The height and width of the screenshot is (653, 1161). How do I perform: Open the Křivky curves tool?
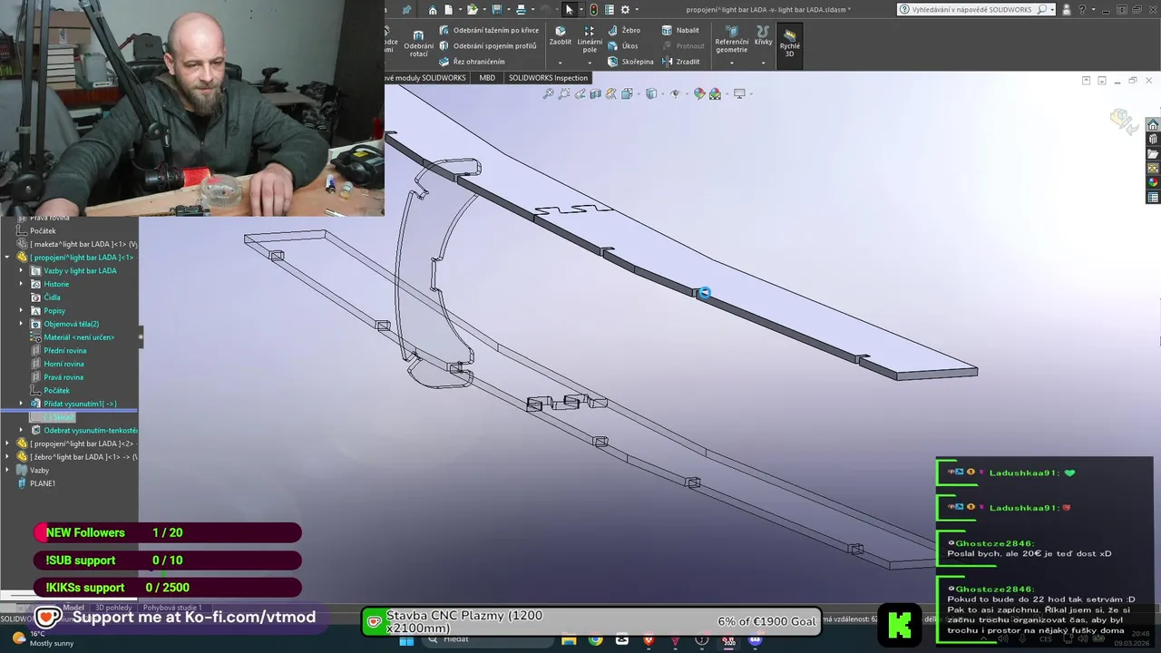point(763,35)
